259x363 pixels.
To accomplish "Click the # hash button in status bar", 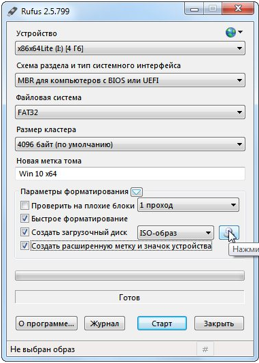I will click(x=205, y=349).
